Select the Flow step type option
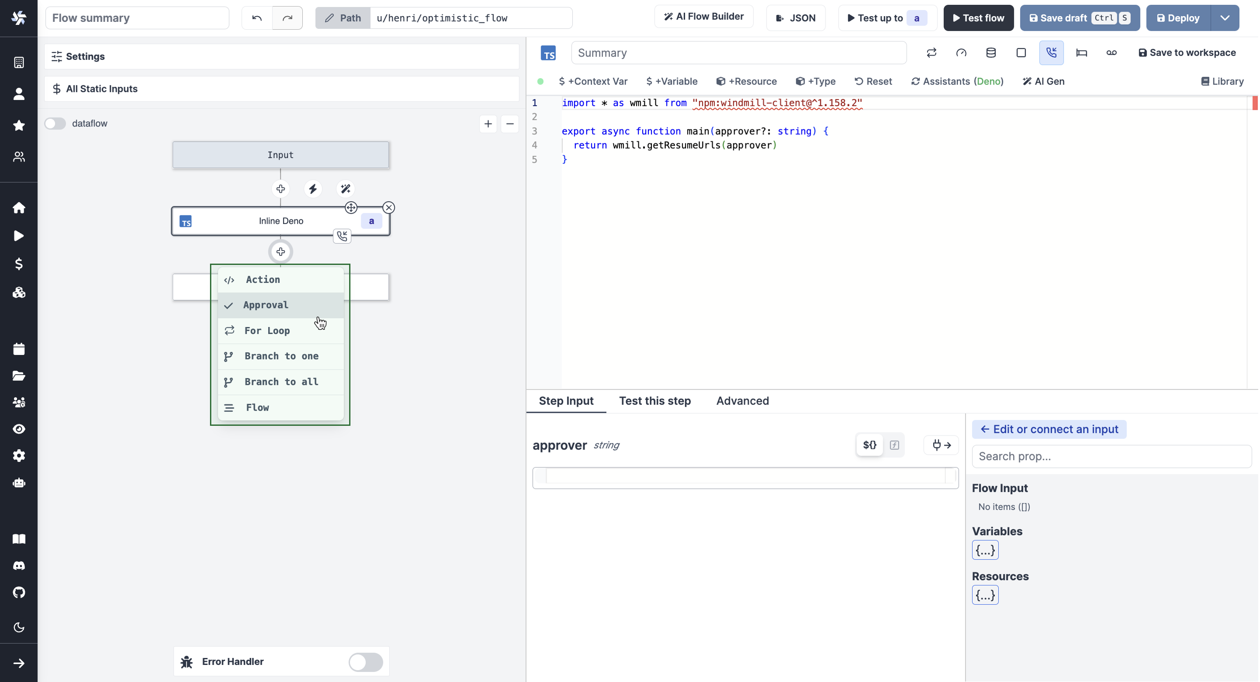Screen dimensions: 1260x682 pos(257,407)
